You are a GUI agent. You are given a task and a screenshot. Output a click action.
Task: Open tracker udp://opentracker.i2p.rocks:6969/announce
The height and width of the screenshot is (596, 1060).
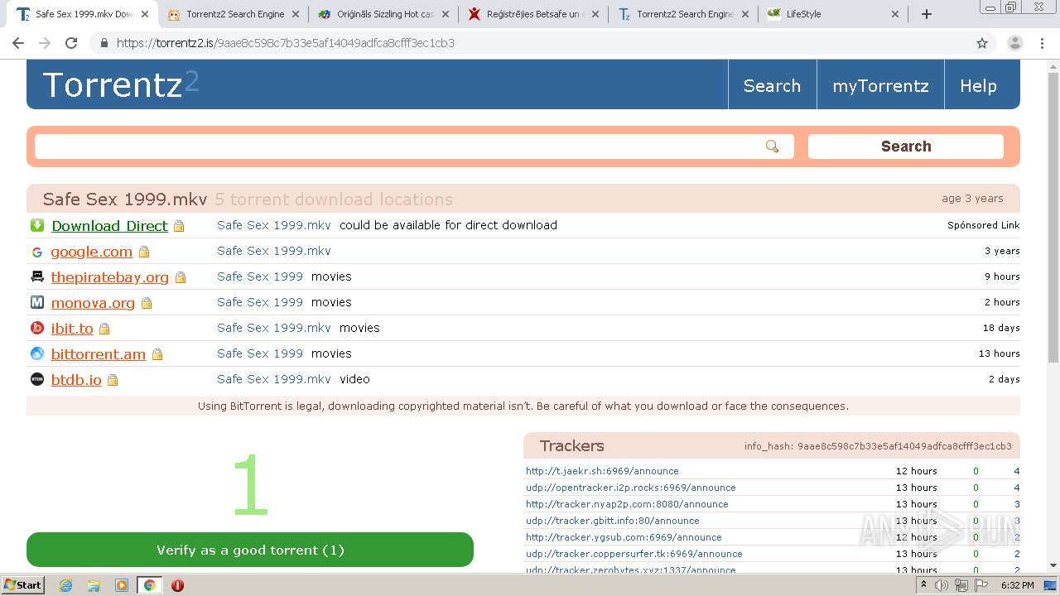pyautogui.click(x=630, y=488)
